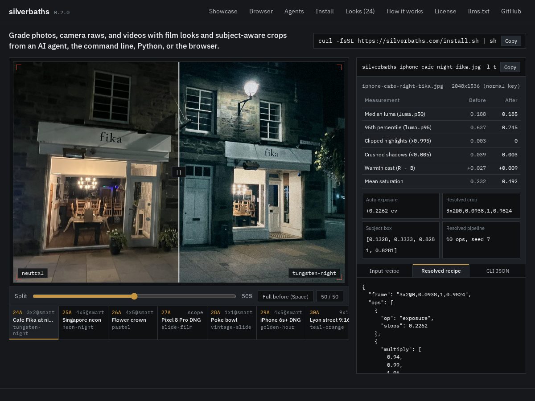The image size is (535, 401).
Task: Open the Browser nav link
Action: (x=261, y=11)
